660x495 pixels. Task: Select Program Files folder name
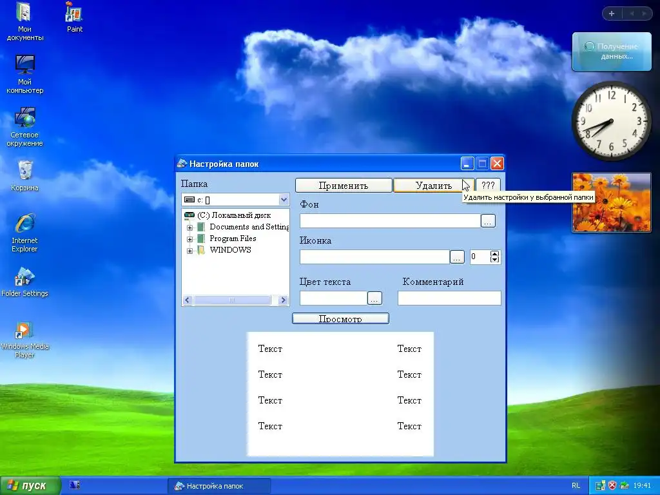233,238
